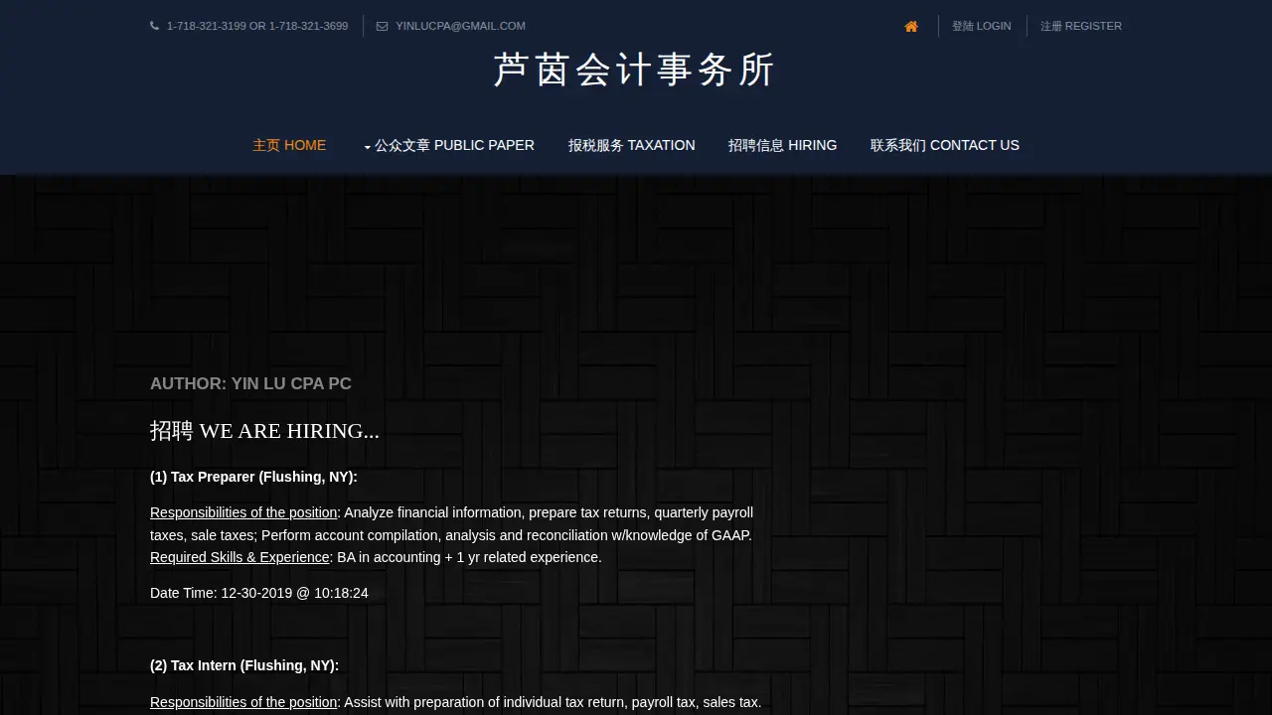
Task: Expand the 公众文章 Public Paper dropdown caret
Action: click(367, 147)
